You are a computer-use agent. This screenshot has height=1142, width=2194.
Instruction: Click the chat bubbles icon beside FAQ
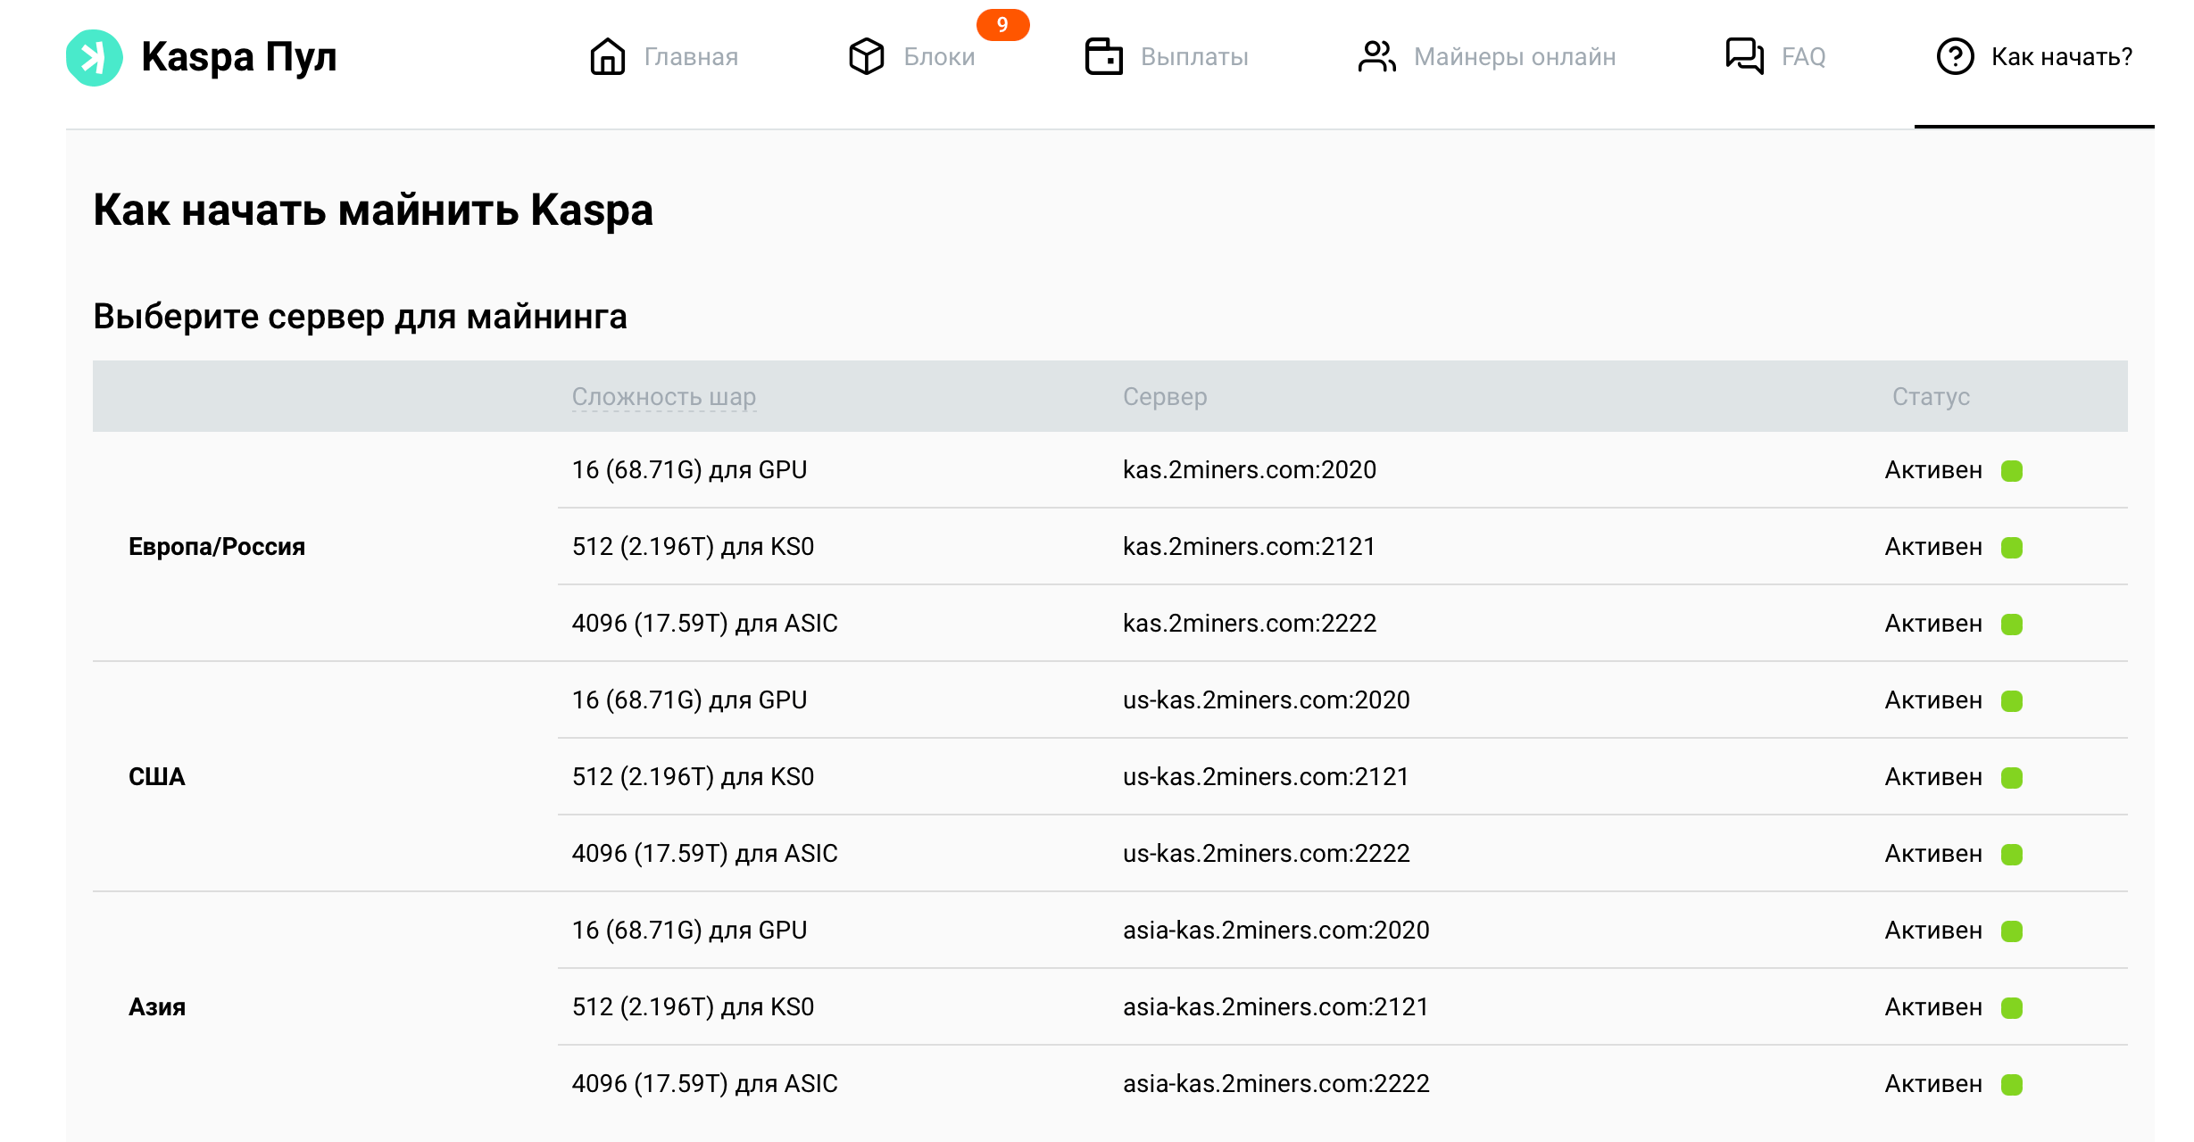point(1744,56)
